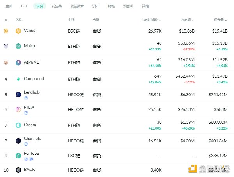Click the Lendhub logo icon
This screenshot has width=234, height=177.
(18, 94)
